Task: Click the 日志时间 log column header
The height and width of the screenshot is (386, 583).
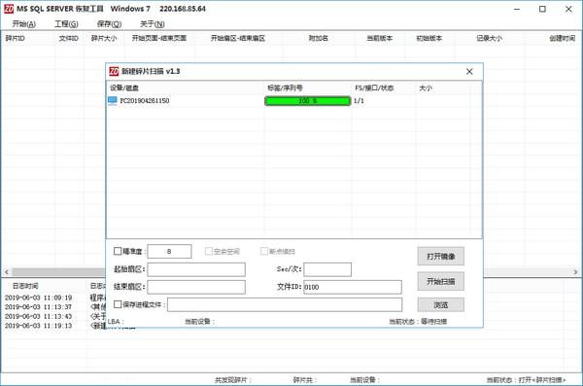Action: [x=25, y=286]
